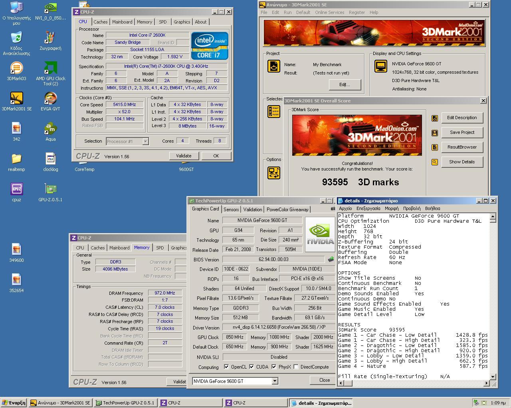511x408 pixels.
Task: Toggle the DirectCompute checkbox in GPU-Z
Action: tap(296, 367)
